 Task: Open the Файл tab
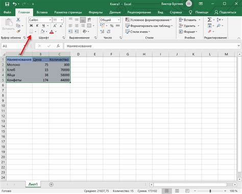pyautogui.click(x=7, y=12)
